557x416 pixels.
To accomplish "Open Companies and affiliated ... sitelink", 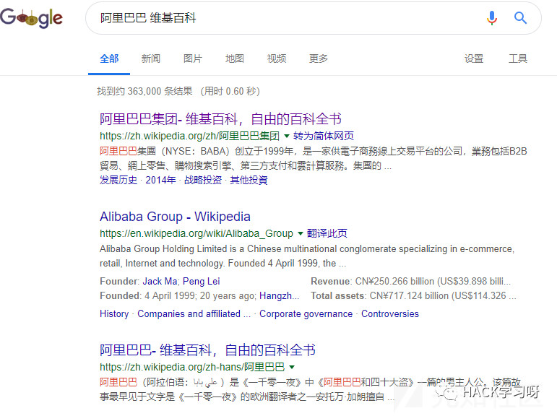I will tap(194, 314).
